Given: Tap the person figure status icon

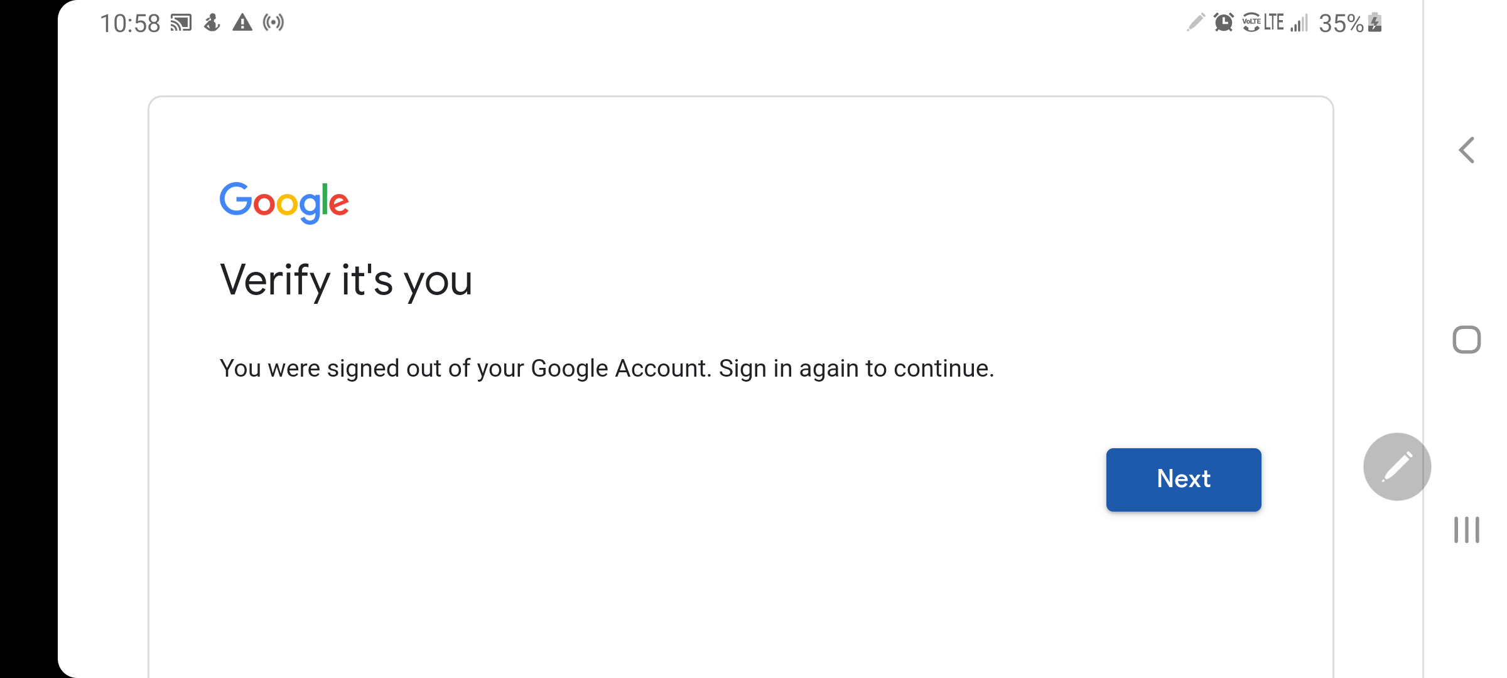Looking at the screenshot, I should pos(212,23).
